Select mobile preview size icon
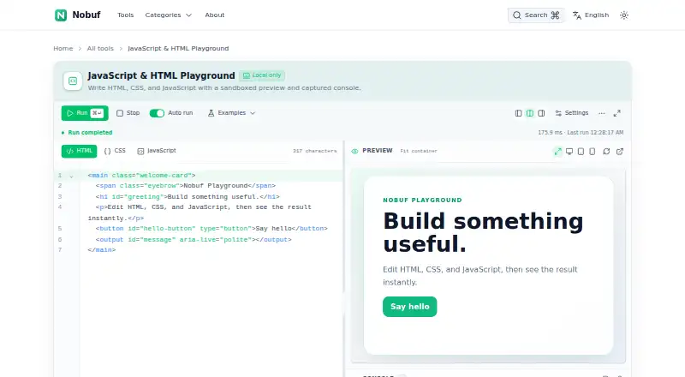Screen dimensions: 685x377 tap(592, 152)
